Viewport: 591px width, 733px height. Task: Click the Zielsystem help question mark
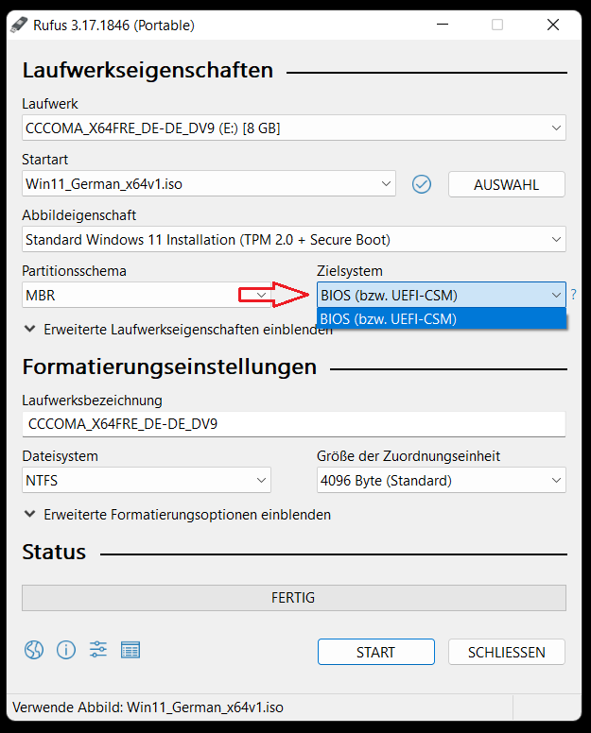(573, 295)
